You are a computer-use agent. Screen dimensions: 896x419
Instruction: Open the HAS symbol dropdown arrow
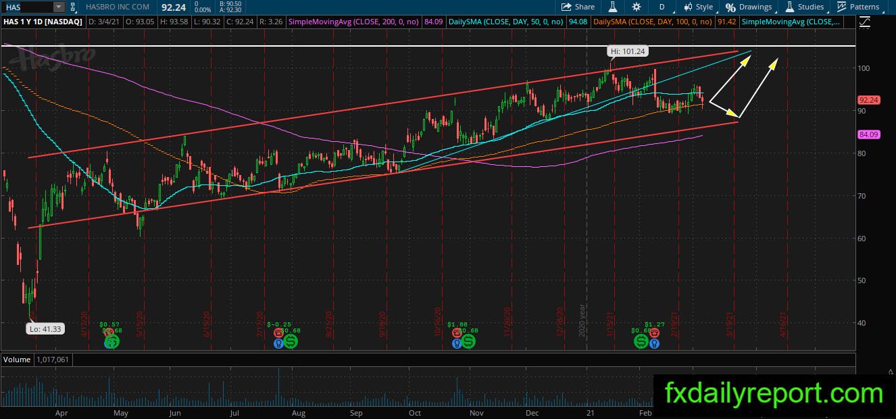pyautogui.click(x=59, y=7)
